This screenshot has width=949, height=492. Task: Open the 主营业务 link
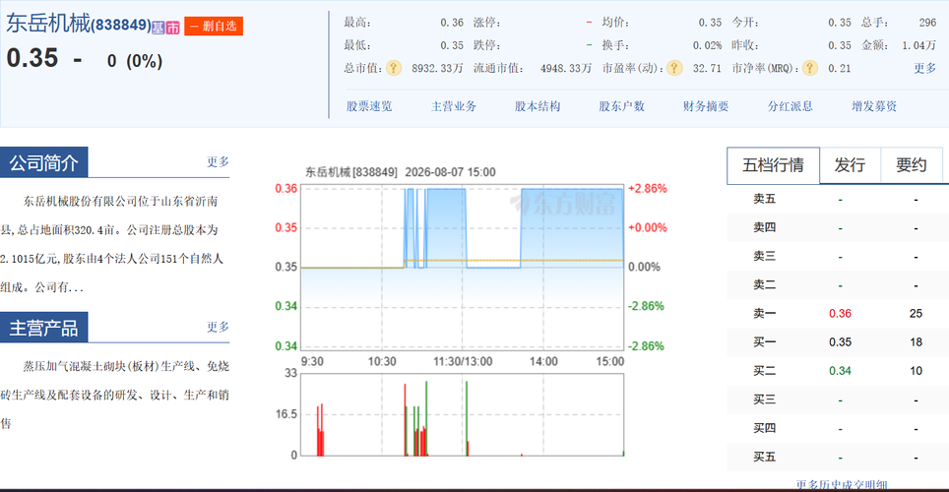pyautogui.click(x=453, y=106)
